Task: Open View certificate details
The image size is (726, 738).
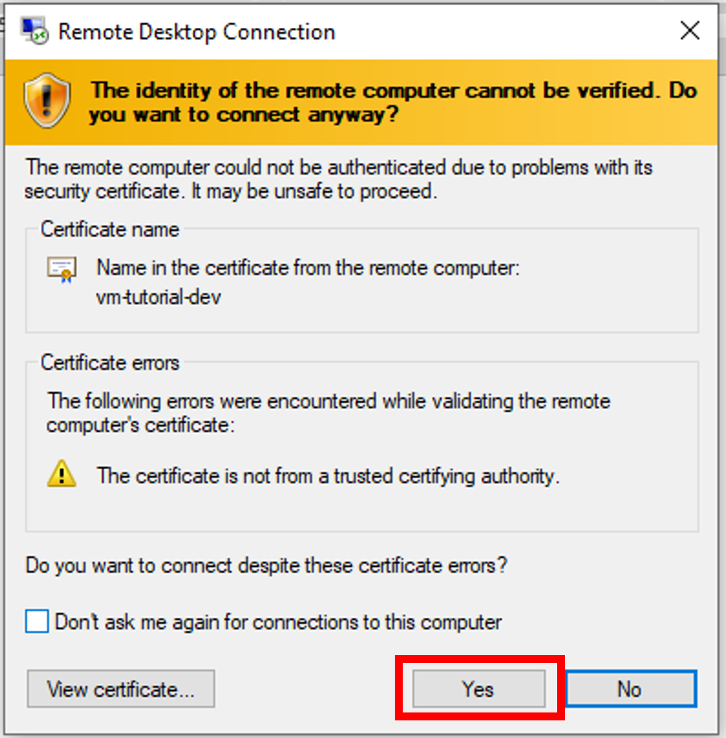Action: pyautogui.click(x=120, y=689)
